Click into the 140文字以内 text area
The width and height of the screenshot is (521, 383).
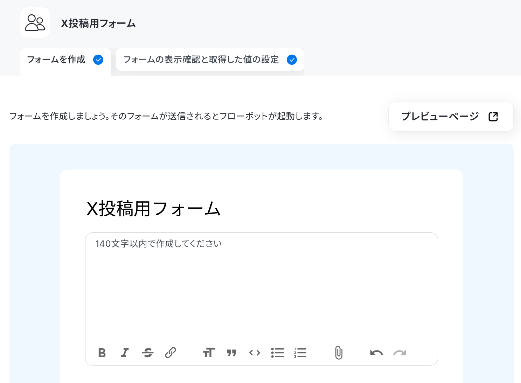tap(262, 286)
